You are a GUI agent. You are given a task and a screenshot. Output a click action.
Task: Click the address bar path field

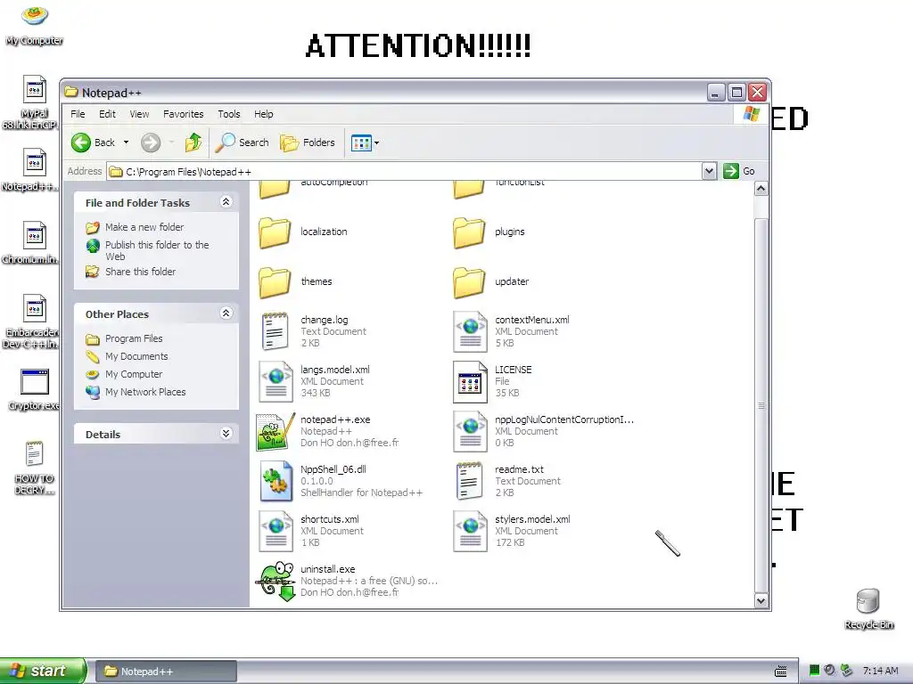coord(405,172)
